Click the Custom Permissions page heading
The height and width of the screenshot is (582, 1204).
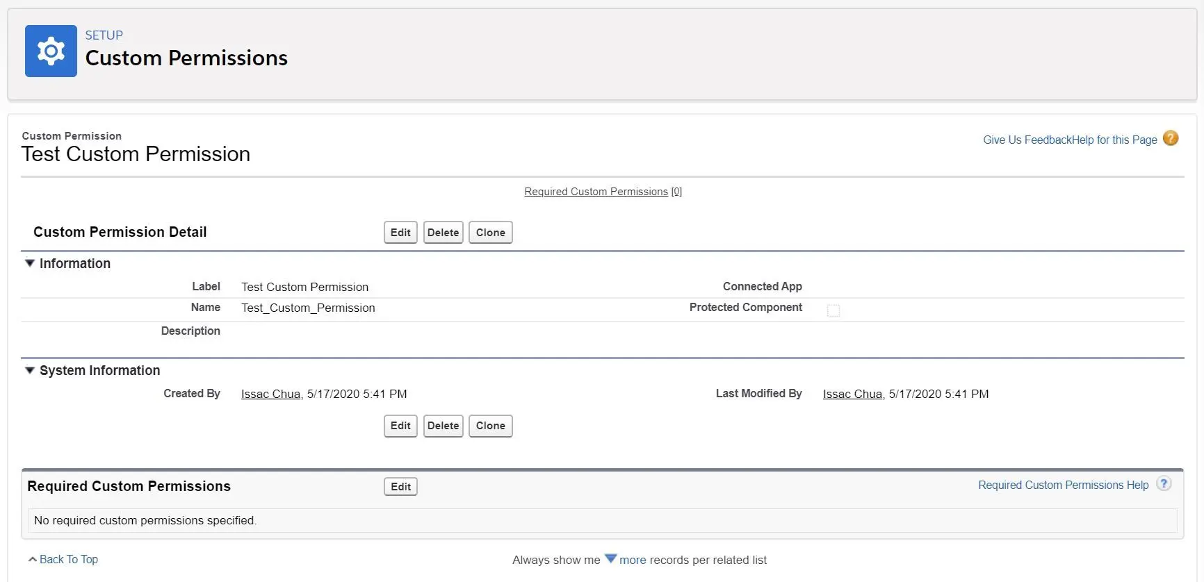coord(186,58)
